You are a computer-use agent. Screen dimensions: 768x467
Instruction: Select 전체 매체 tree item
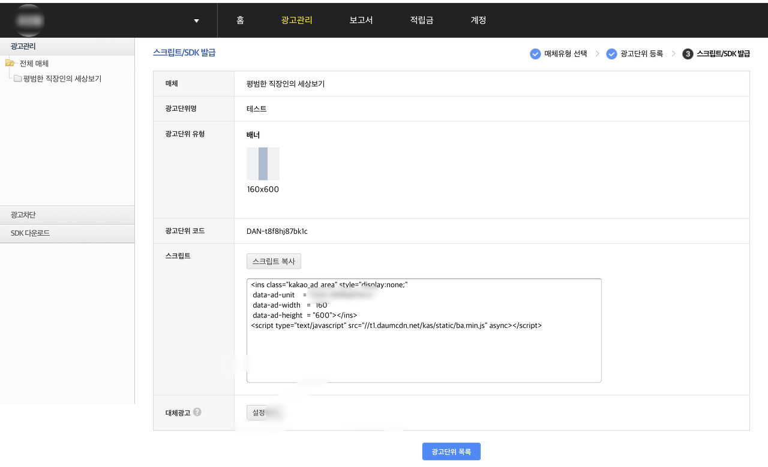34,64
